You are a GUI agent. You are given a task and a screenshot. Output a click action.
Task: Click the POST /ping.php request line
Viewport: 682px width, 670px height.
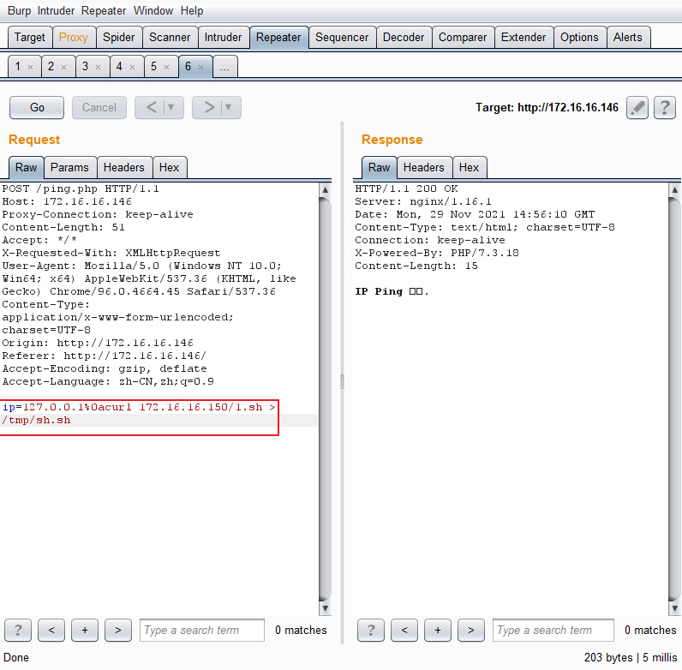pos(81,188)
